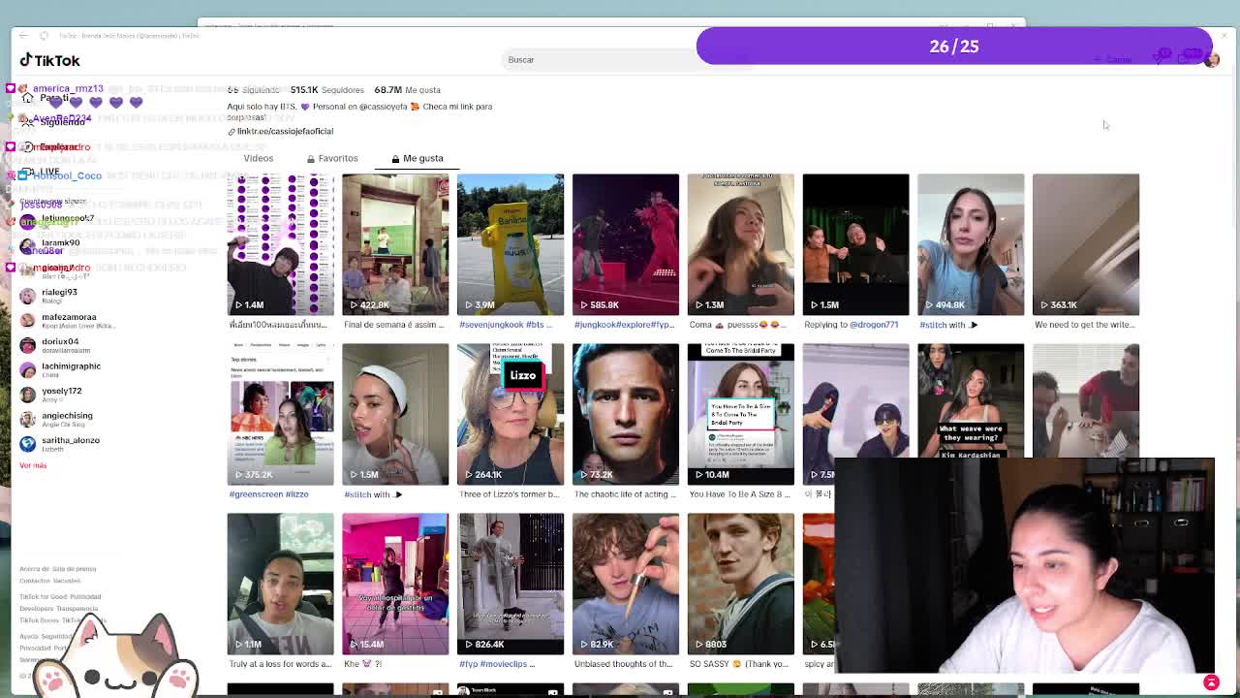
Task: Open the Publicidad footer link
Action: 85,597
